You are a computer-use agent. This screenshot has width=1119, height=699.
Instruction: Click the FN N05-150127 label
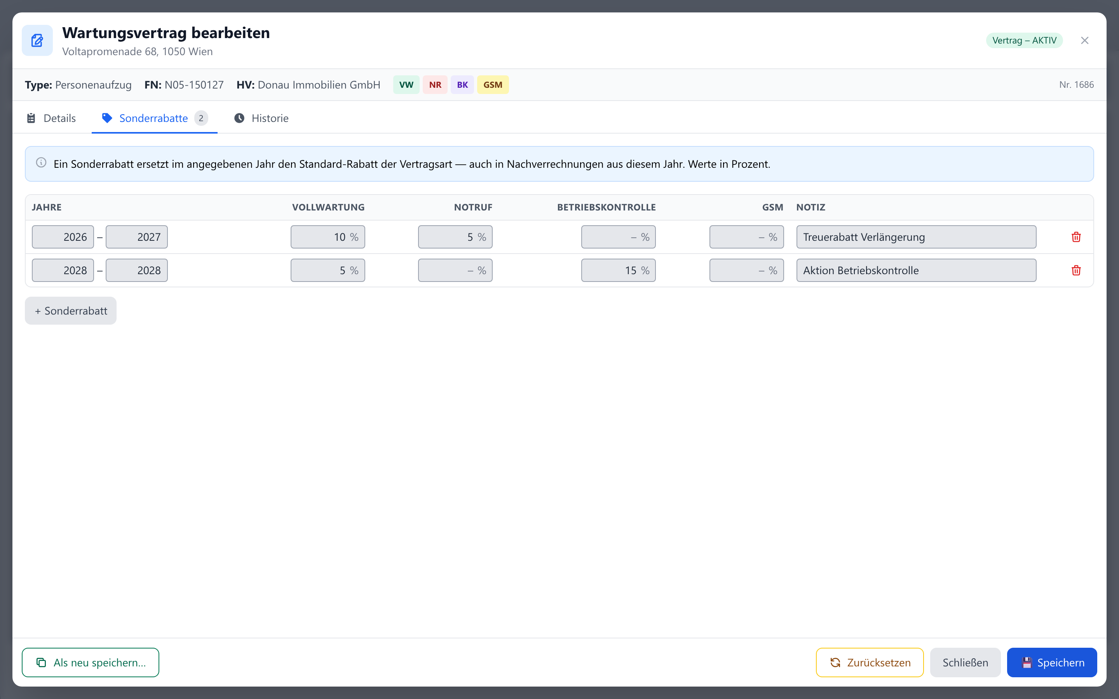[x=184, y=85]
